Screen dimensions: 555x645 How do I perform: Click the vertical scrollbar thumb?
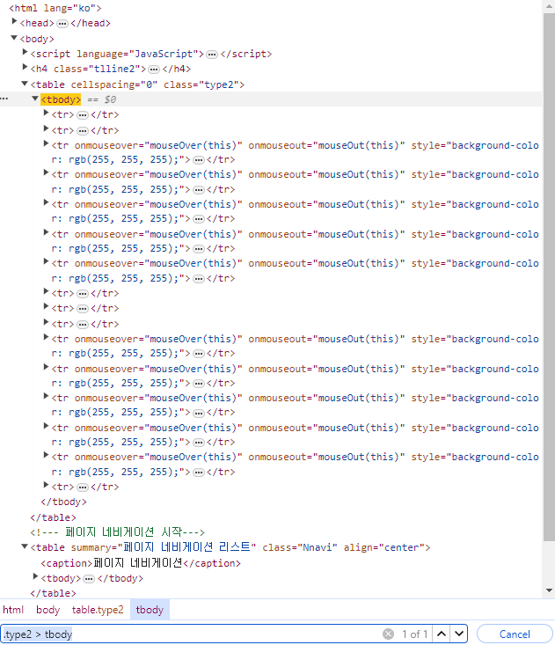[x=549, y=276]
